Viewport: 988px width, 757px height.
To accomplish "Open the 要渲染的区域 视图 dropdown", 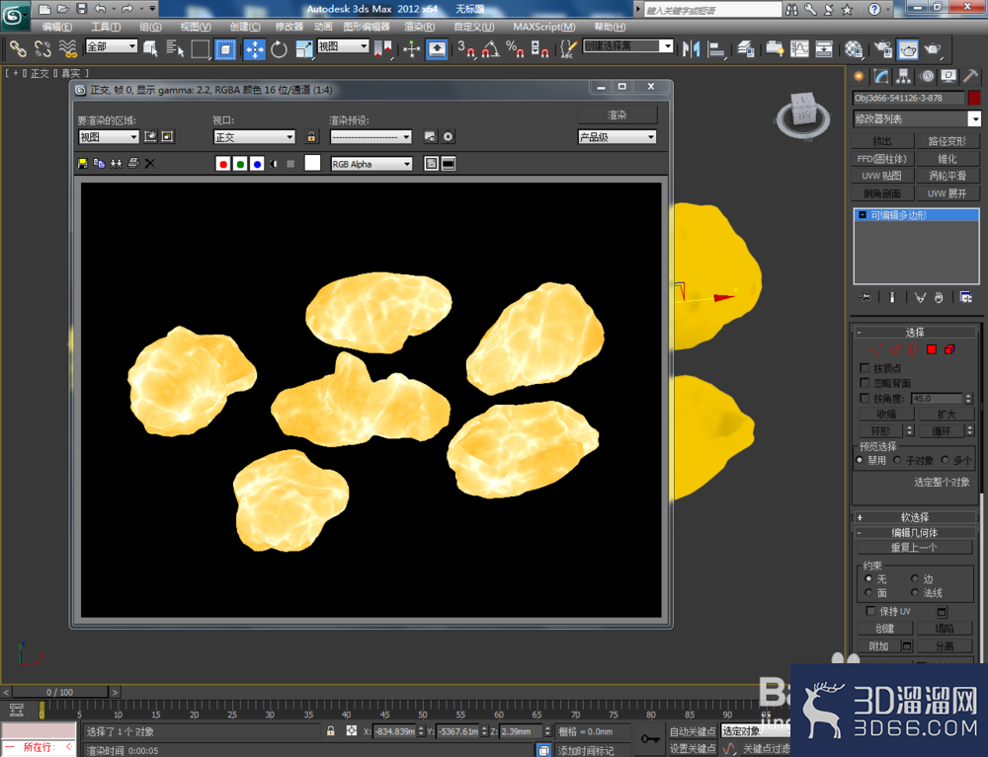I will (x=109, y=136).
